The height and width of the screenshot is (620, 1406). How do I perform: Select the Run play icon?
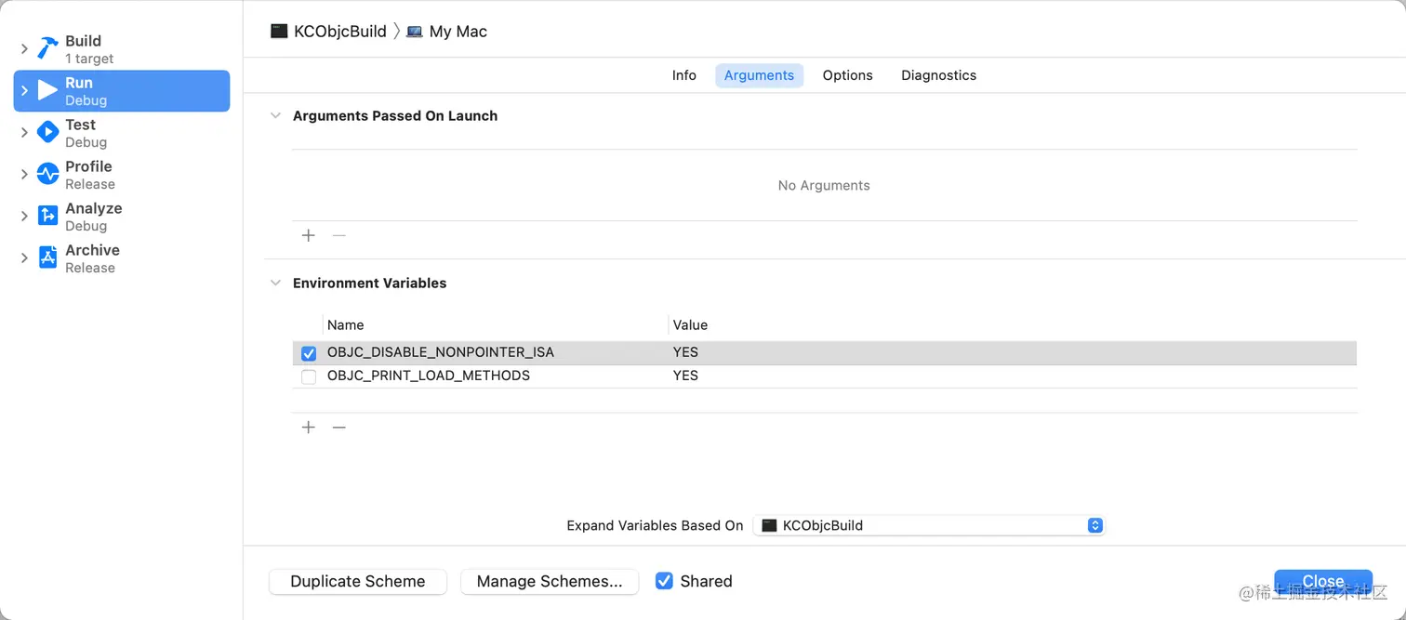click(x=47, y=90)
